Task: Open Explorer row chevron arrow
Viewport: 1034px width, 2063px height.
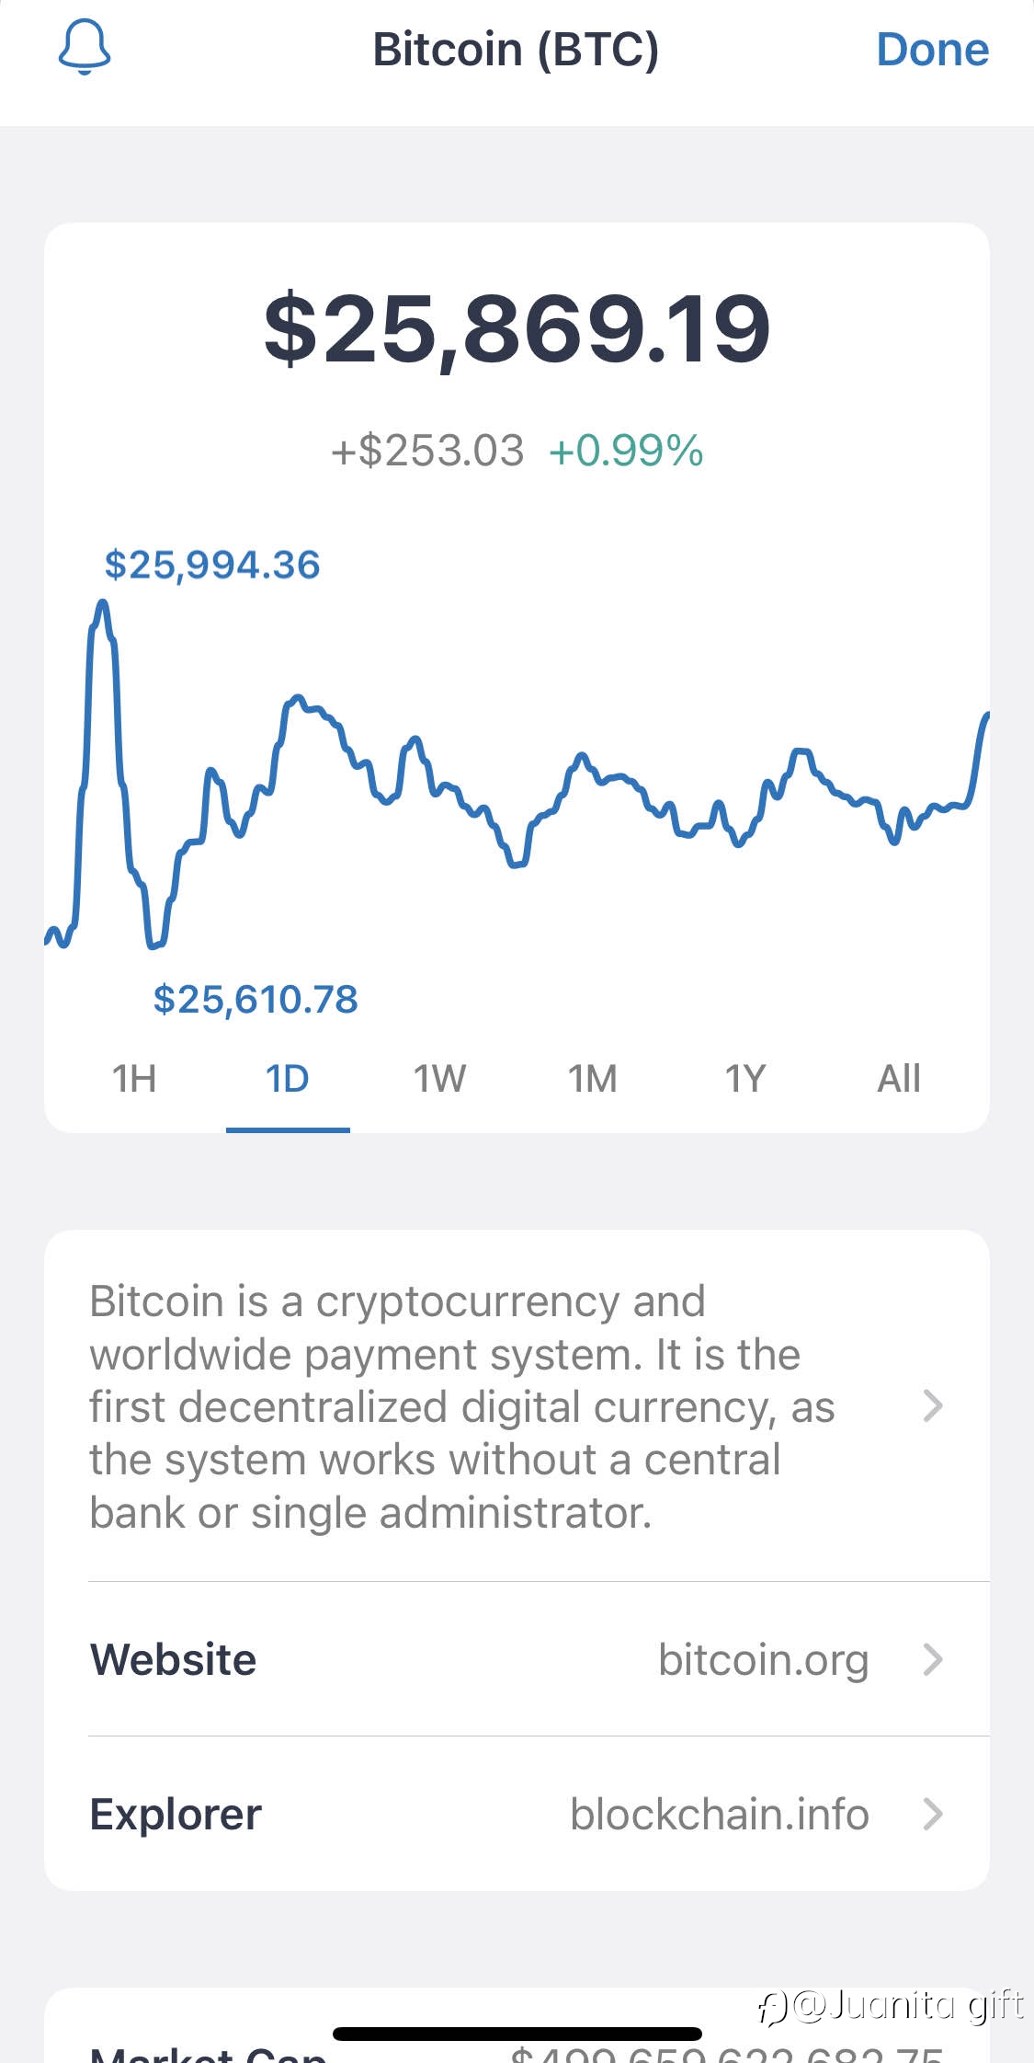Action: pyautogui.click(x=933, y=1814)
